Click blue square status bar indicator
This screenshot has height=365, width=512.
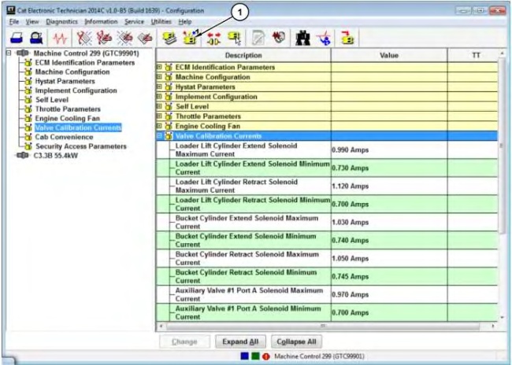click(244, 356)
